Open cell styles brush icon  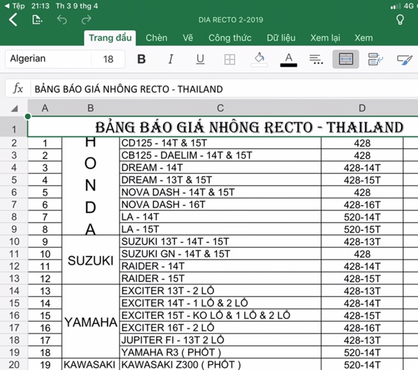(x=405, y=59)
